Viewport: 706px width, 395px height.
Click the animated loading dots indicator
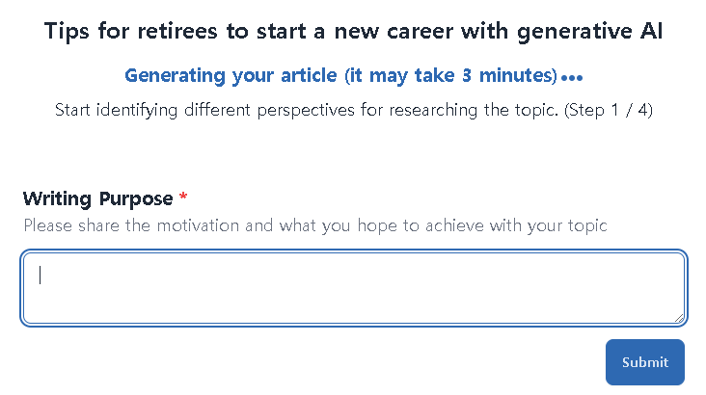[x=572, y=78]
